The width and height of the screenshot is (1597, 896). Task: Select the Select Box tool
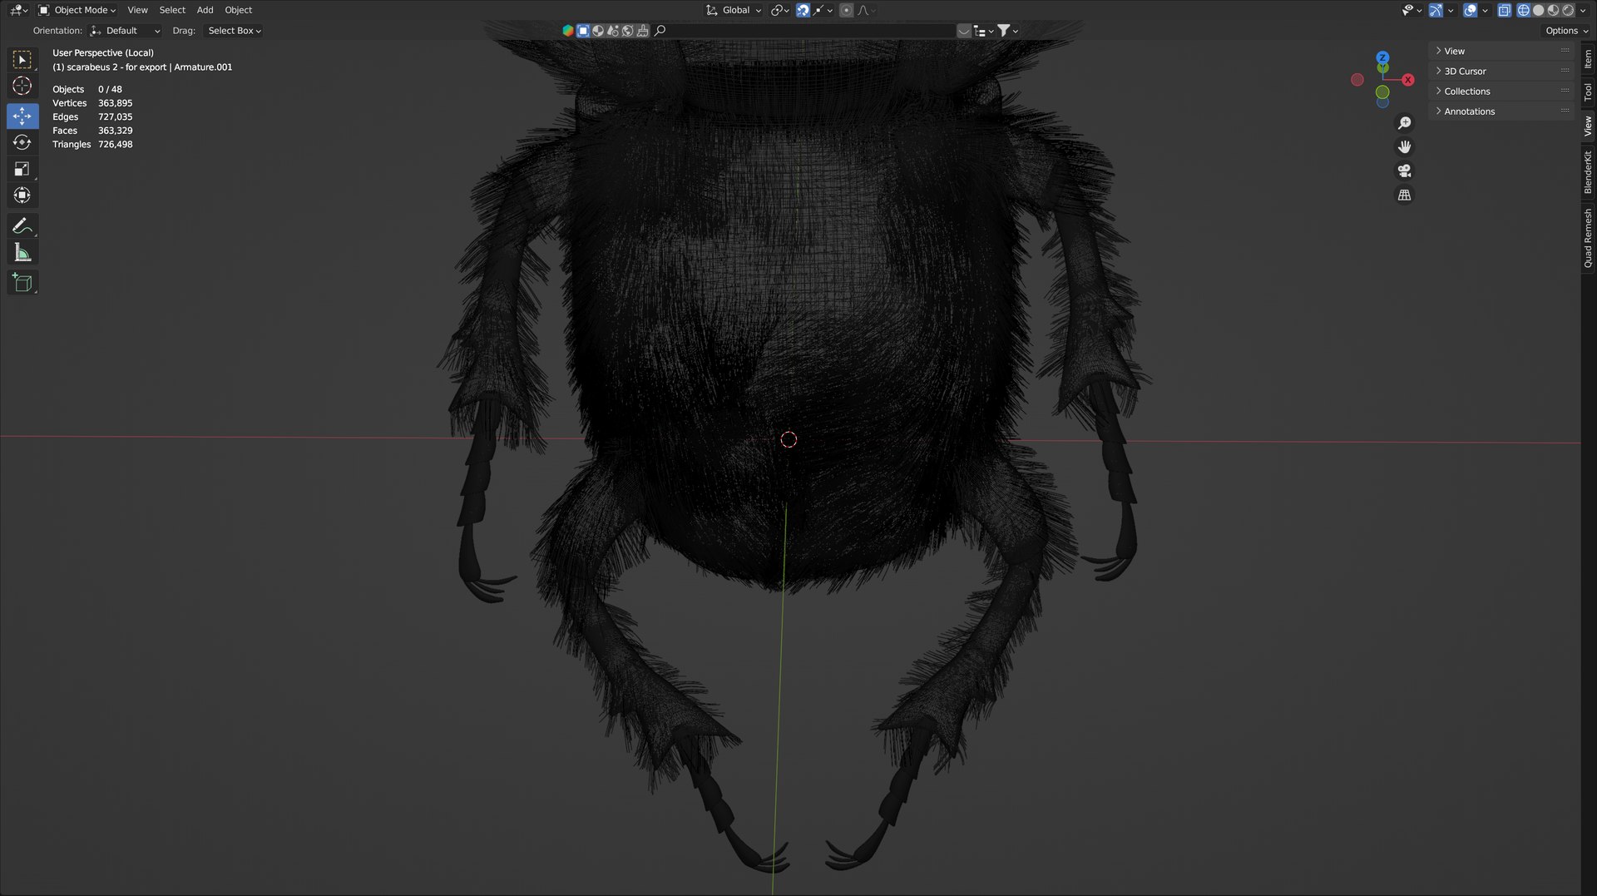22,59
